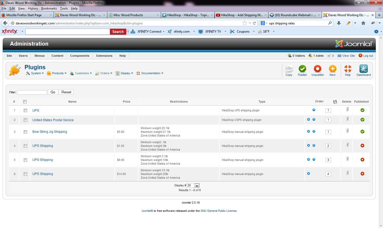Image resolution: width=383 pixels, height=228 pixels.
Task: Toggle the select-all checkbox in table header
Action: point(25,102)
